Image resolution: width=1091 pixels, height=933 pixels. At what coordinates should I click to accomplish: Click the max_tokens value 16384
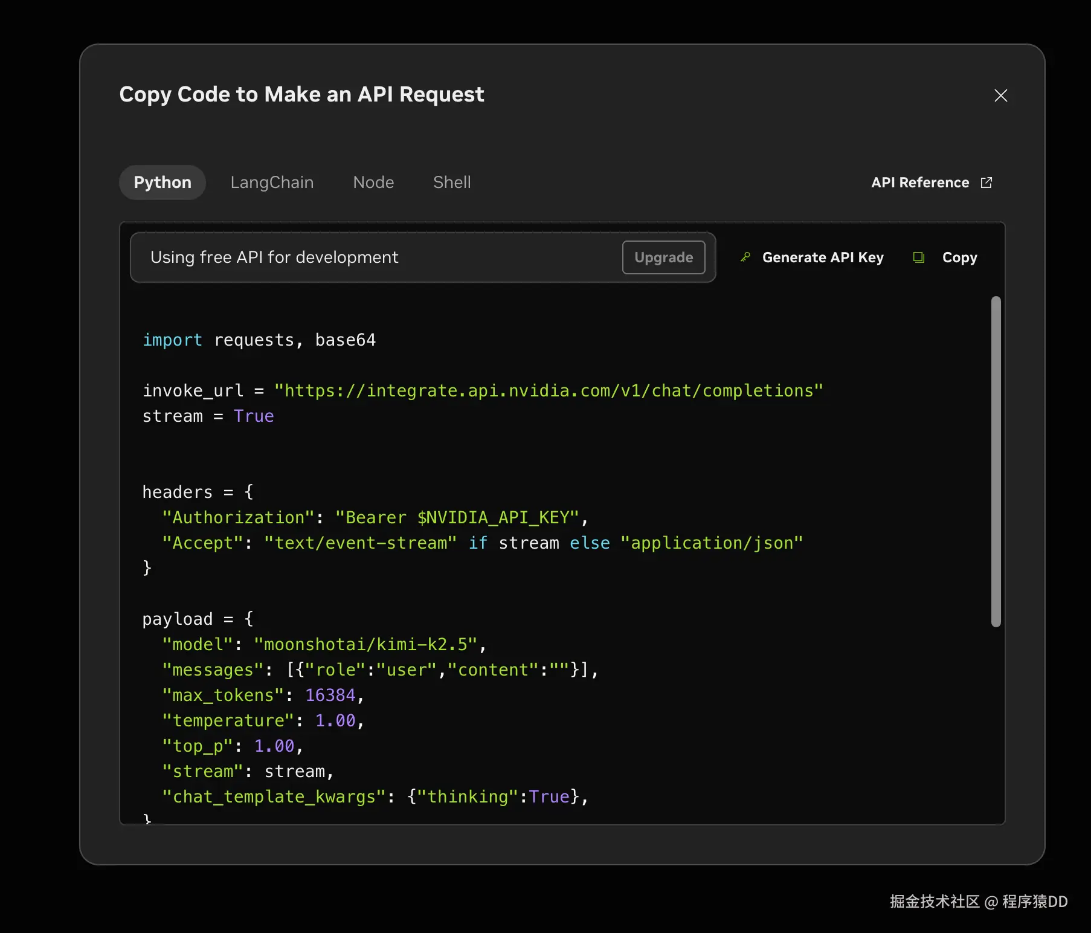(x=330, y=696)
